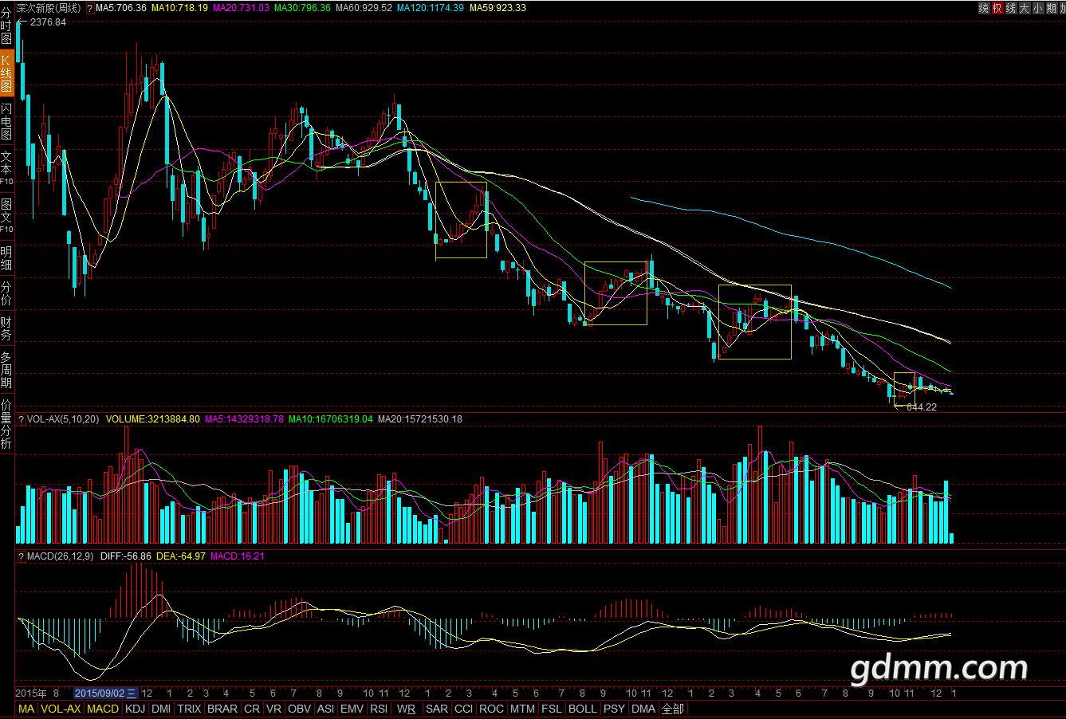Viewport: 1066px width, 719px height.
Task: Switch to the TRIX indicator
Action: point(189,709)
